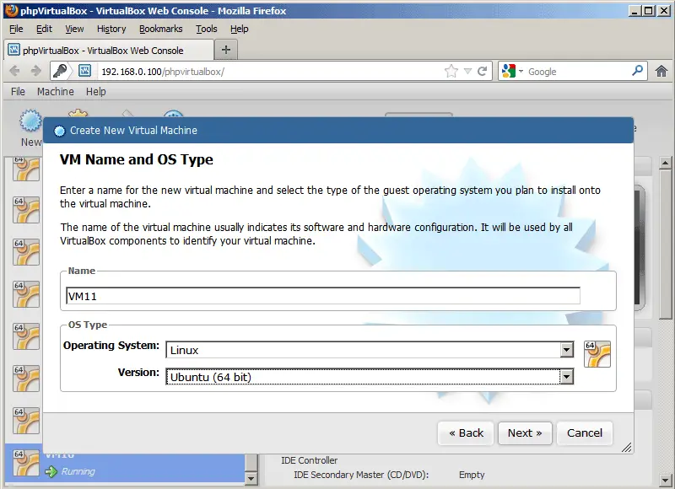This screenshot has height=489, width=675.
Task: Open the Firefox Tools menu
Action: tap(206, 29)
